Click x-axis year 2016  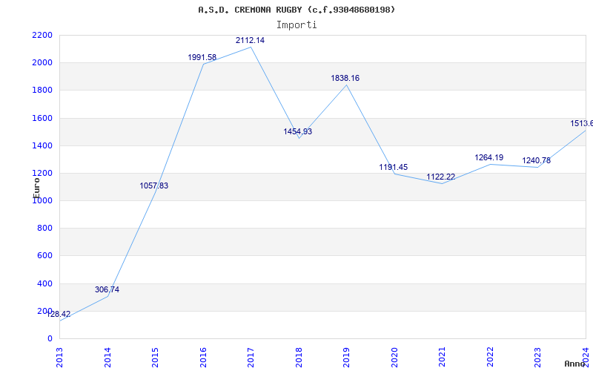pos(203,358)
